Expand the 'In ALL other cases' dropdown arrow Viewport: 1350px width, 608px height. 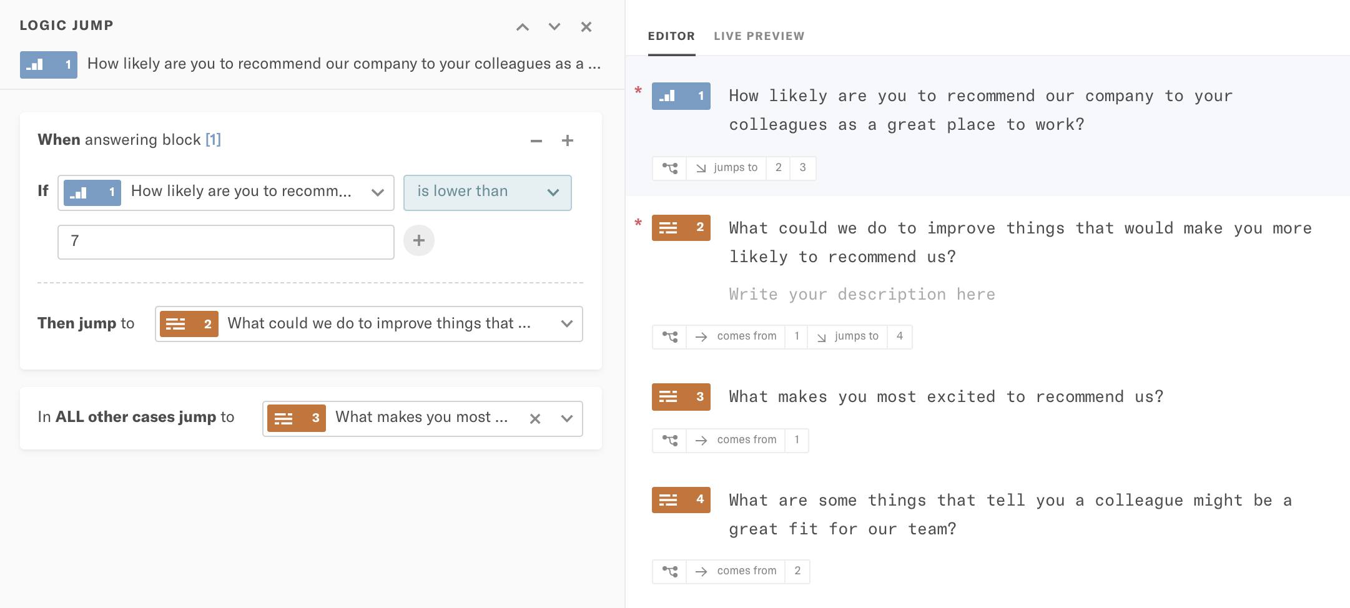[567, 418]
